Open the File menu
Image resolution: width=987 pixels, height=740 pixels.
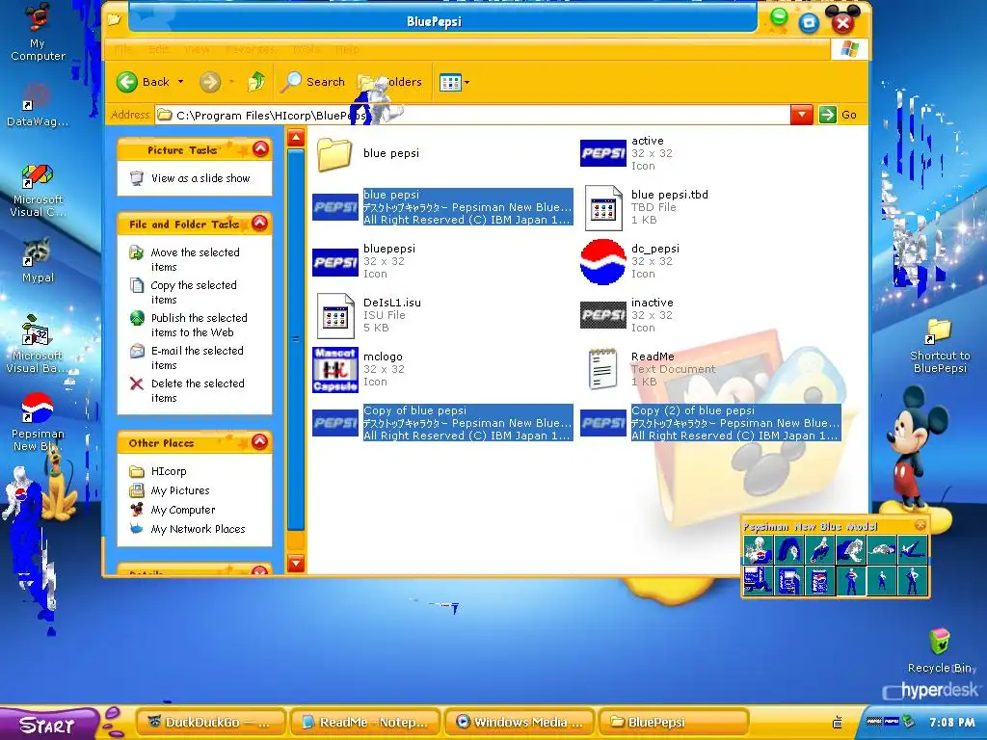124,49
